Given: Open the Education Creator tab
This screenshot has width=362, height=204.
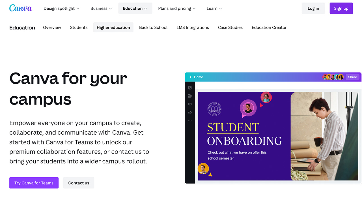Looking at the screenshot, I should pos(269,27).
